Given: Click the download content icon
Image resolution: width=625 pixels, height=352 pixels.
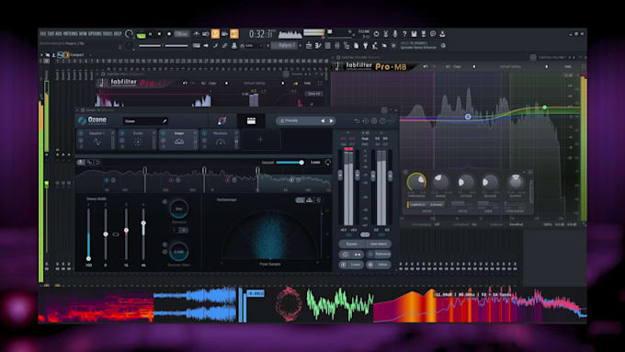Looking at the screenshot, I should tap(442, 34).
